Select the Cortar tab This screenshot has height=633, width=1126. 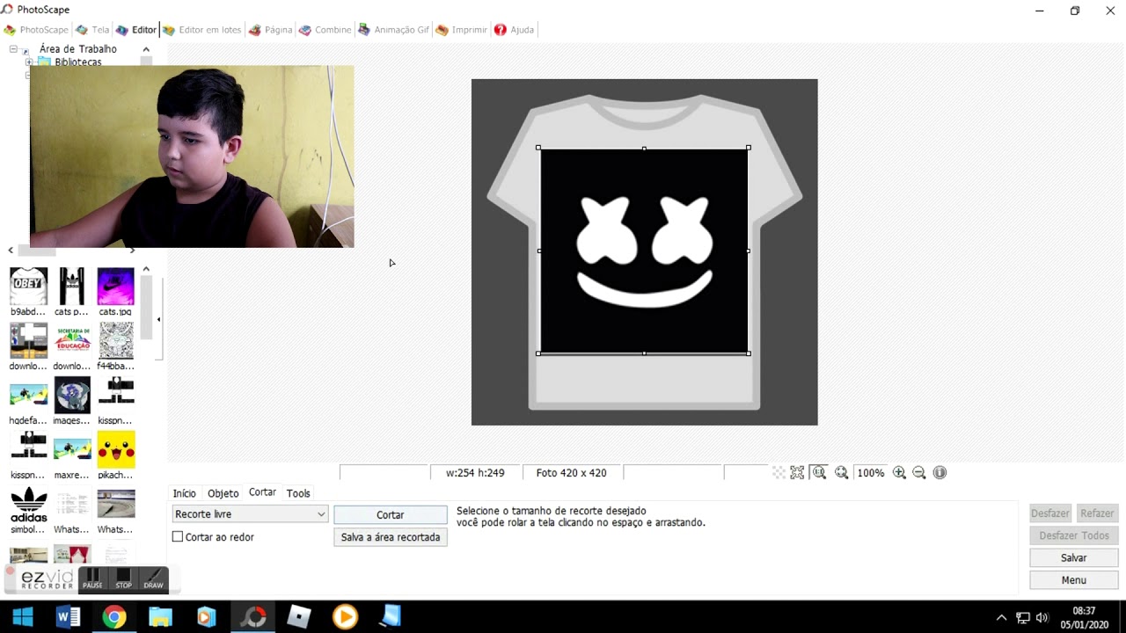point(262,492)
